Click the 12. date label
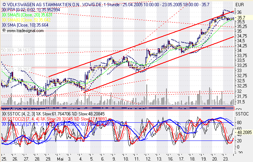 148,159
